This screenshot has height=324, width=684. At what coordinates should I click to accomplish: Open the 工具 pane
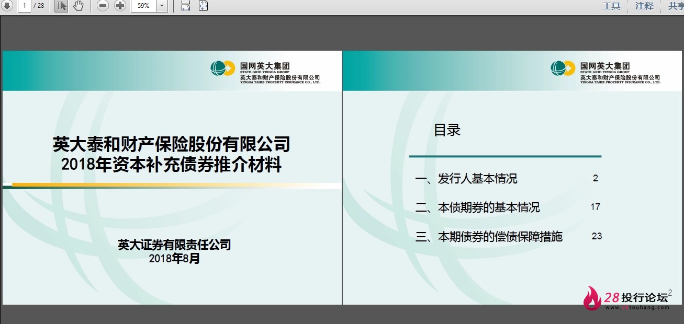click(611, 6)
